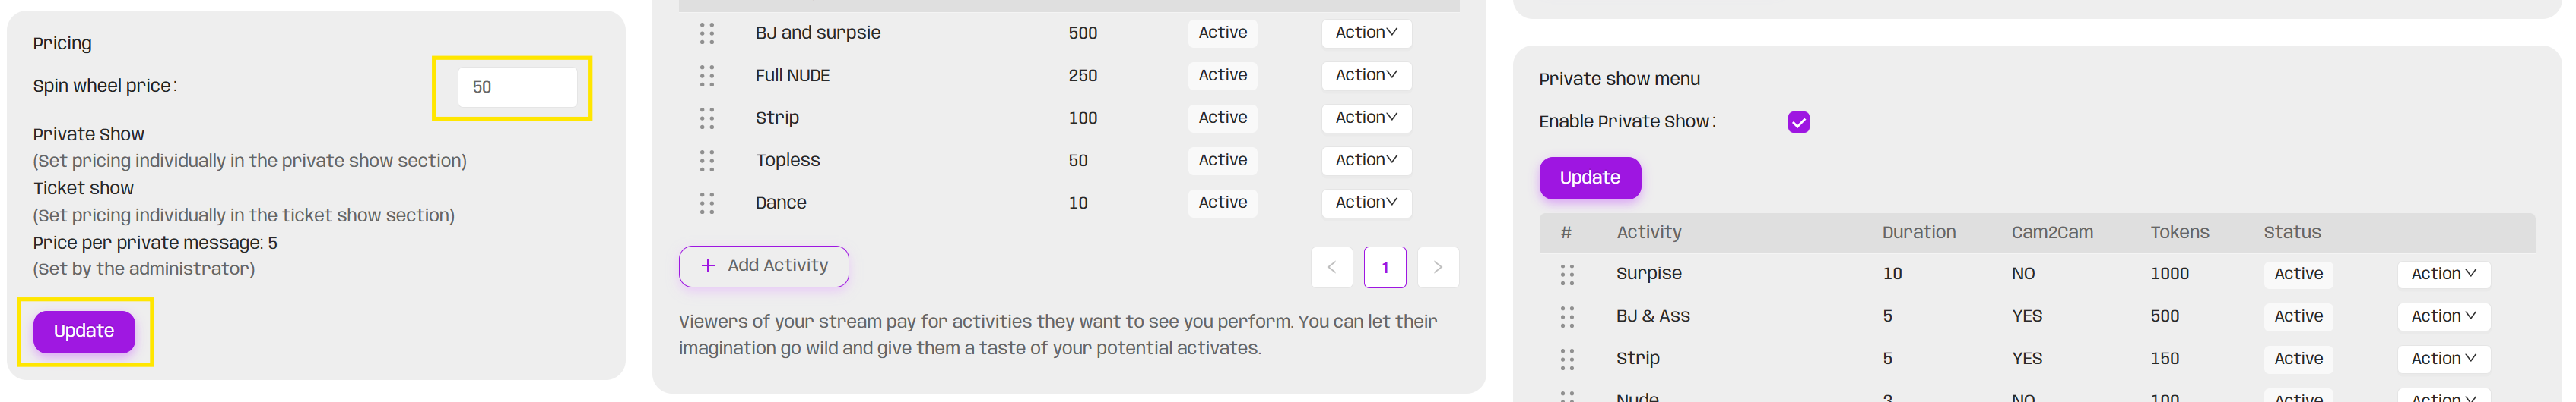Click drag handle for Topless activity row

point(707,161)
